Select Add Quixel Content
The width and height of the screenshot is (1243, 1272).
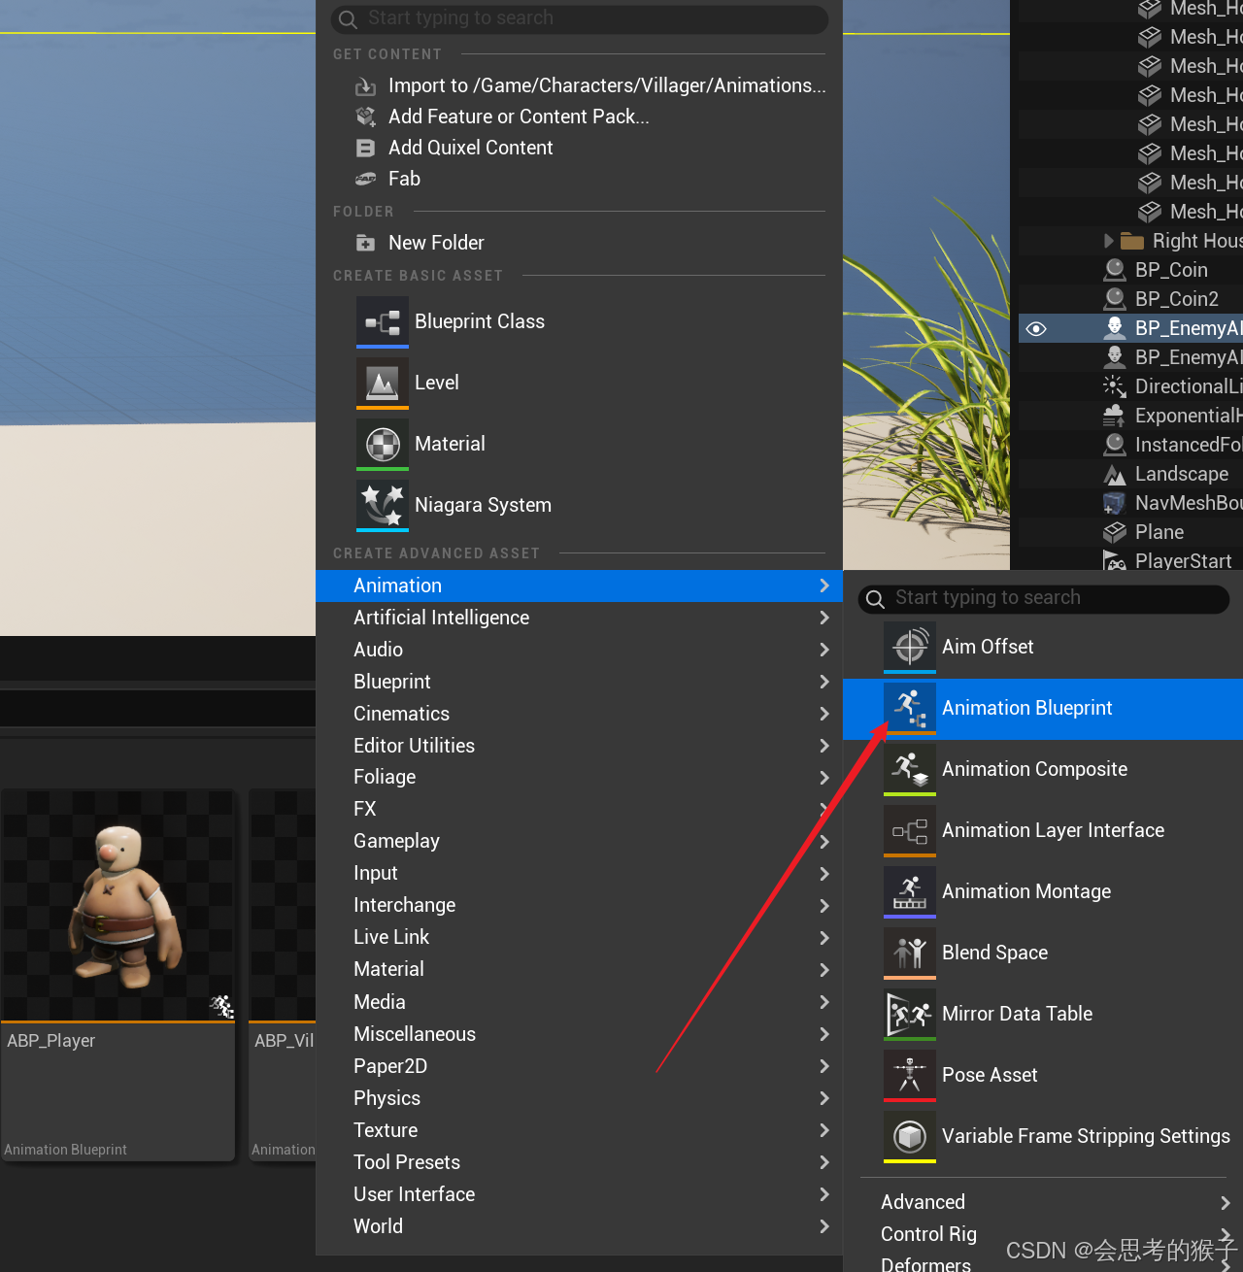click(579, 148)
